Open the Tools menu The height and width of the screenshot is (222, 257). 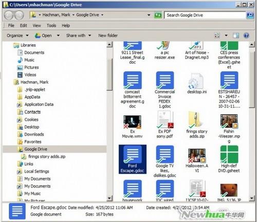pos(51,26)
